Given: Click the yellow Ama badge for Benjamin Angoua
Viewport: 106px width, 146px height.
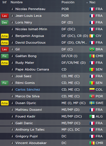Looking at the screenshot, I should point(5,36).
